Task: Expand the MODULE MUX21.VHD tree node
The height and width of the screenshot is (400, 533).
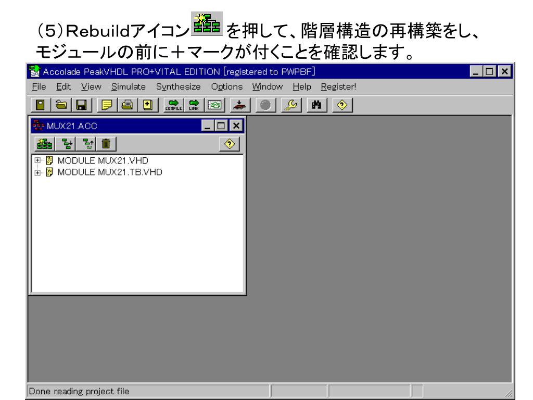Action: [37, 160]
